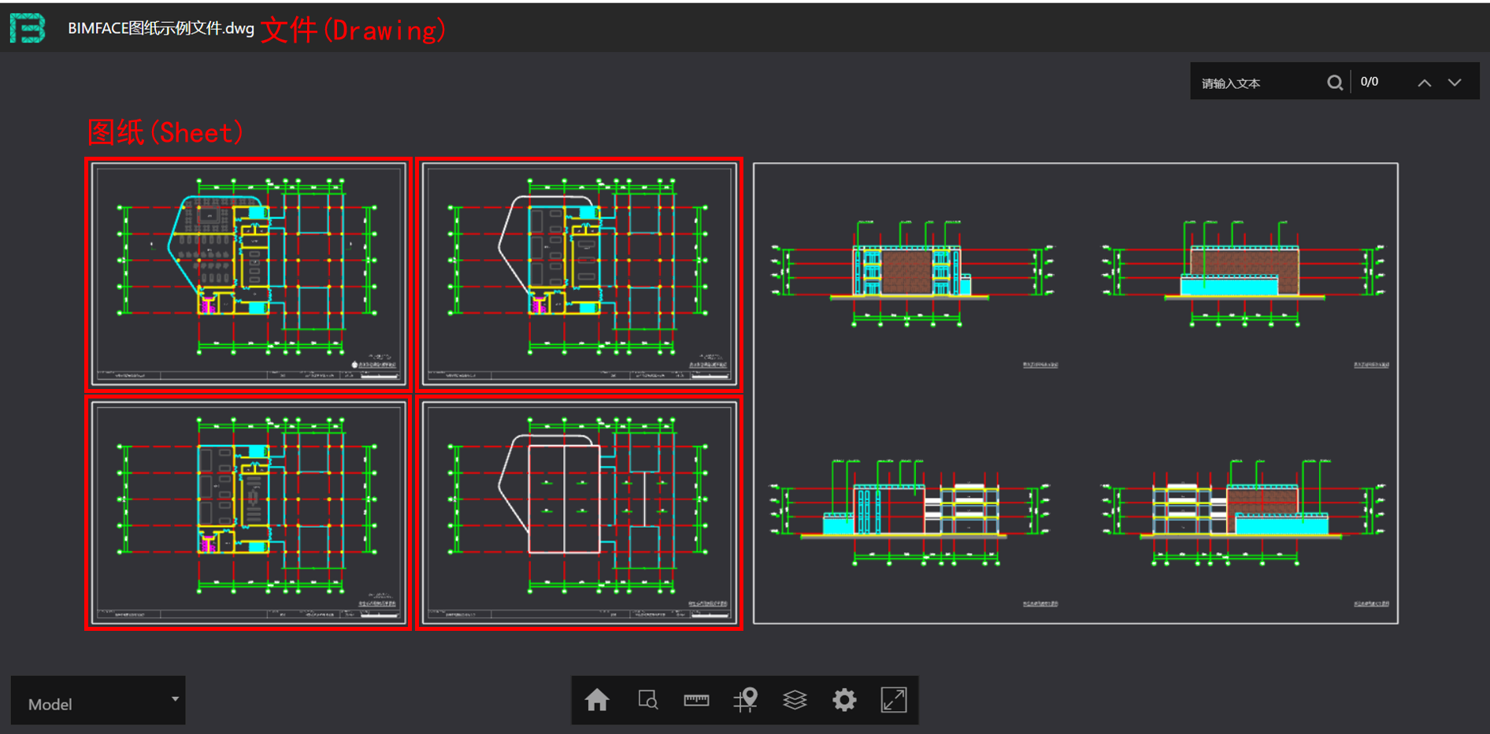Select the bottom-left floor plan sheet
This screenshot has height=734, width=1490.
pos(248,513)
